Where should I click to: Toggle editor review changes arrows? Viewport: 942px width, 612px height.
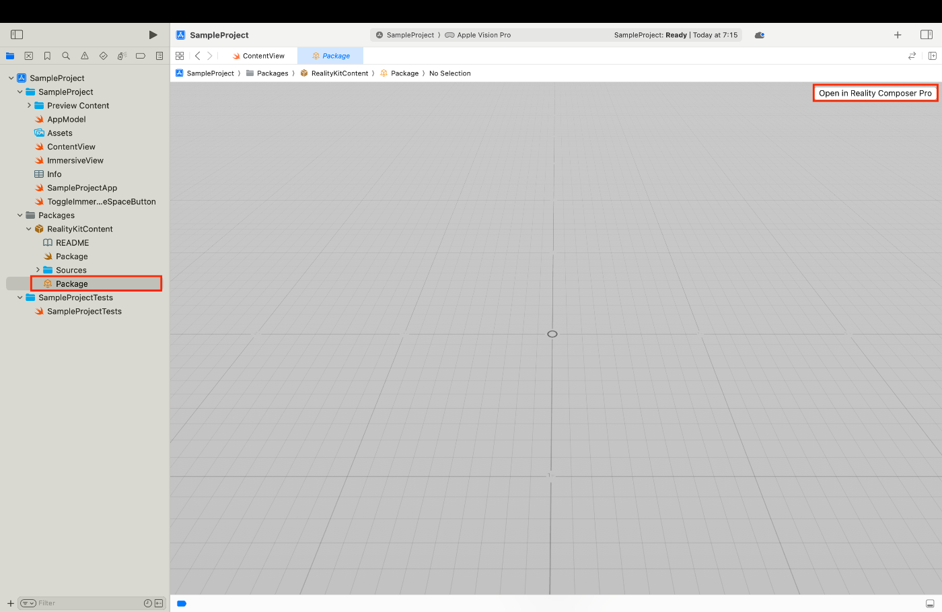pos(912,56)
